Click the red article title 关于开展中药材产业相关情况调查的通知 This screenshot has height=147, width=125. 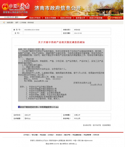(x=61, y=42)
